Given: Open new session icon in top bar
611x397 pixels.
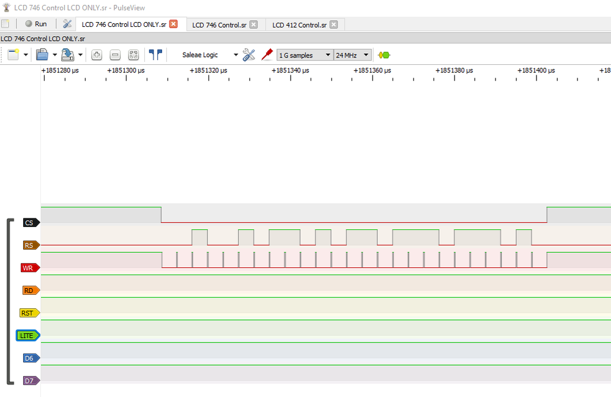Looking at the screenshot, I should (x=5, y=24).
